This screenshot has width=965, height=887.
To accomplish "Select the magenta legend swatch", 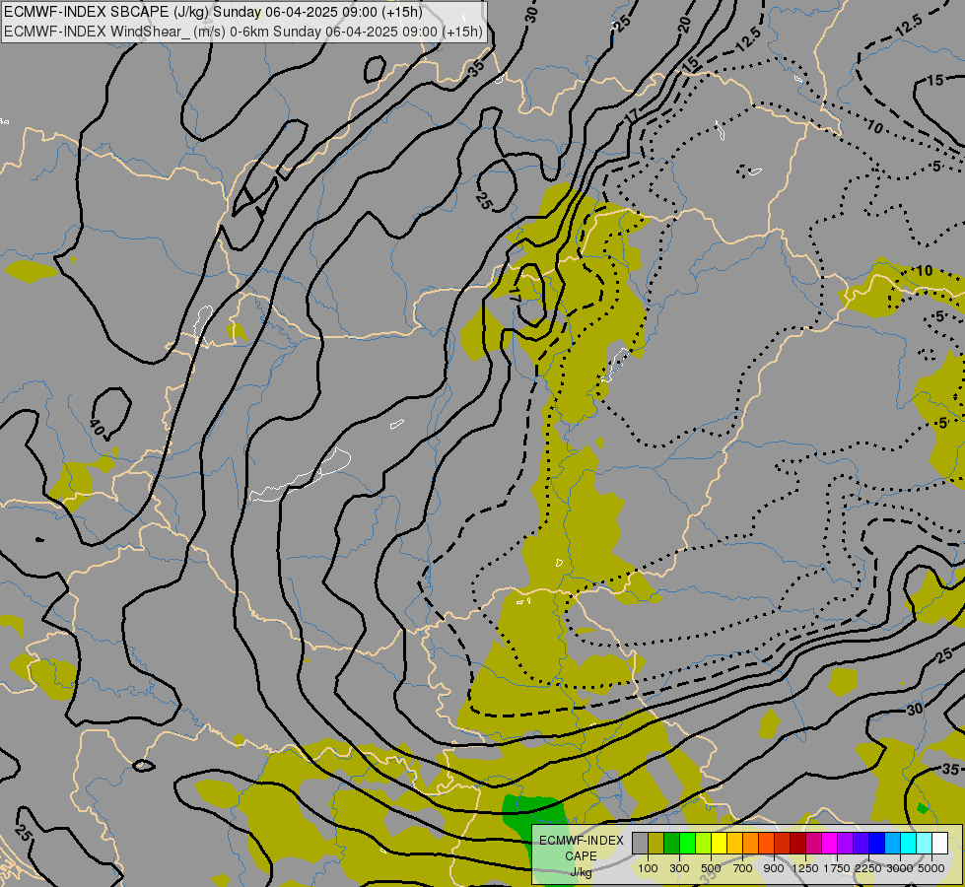I will point(830,844).
